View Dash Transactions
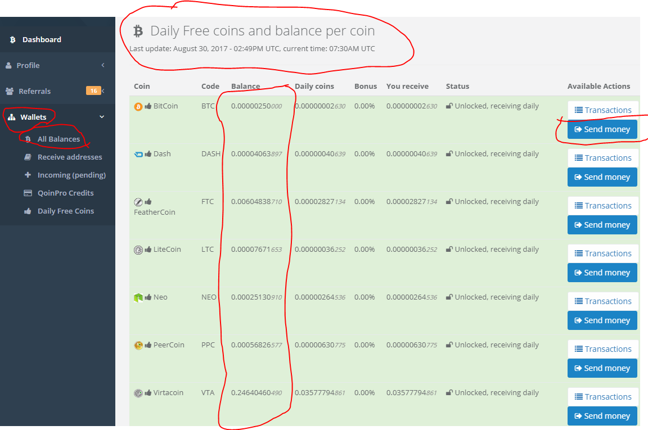 [603, 158]
